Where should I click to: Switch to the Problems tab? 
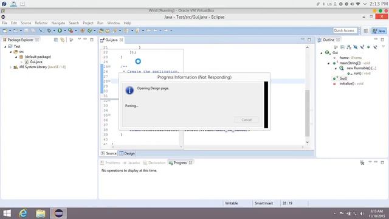click(x=110, y=163)
